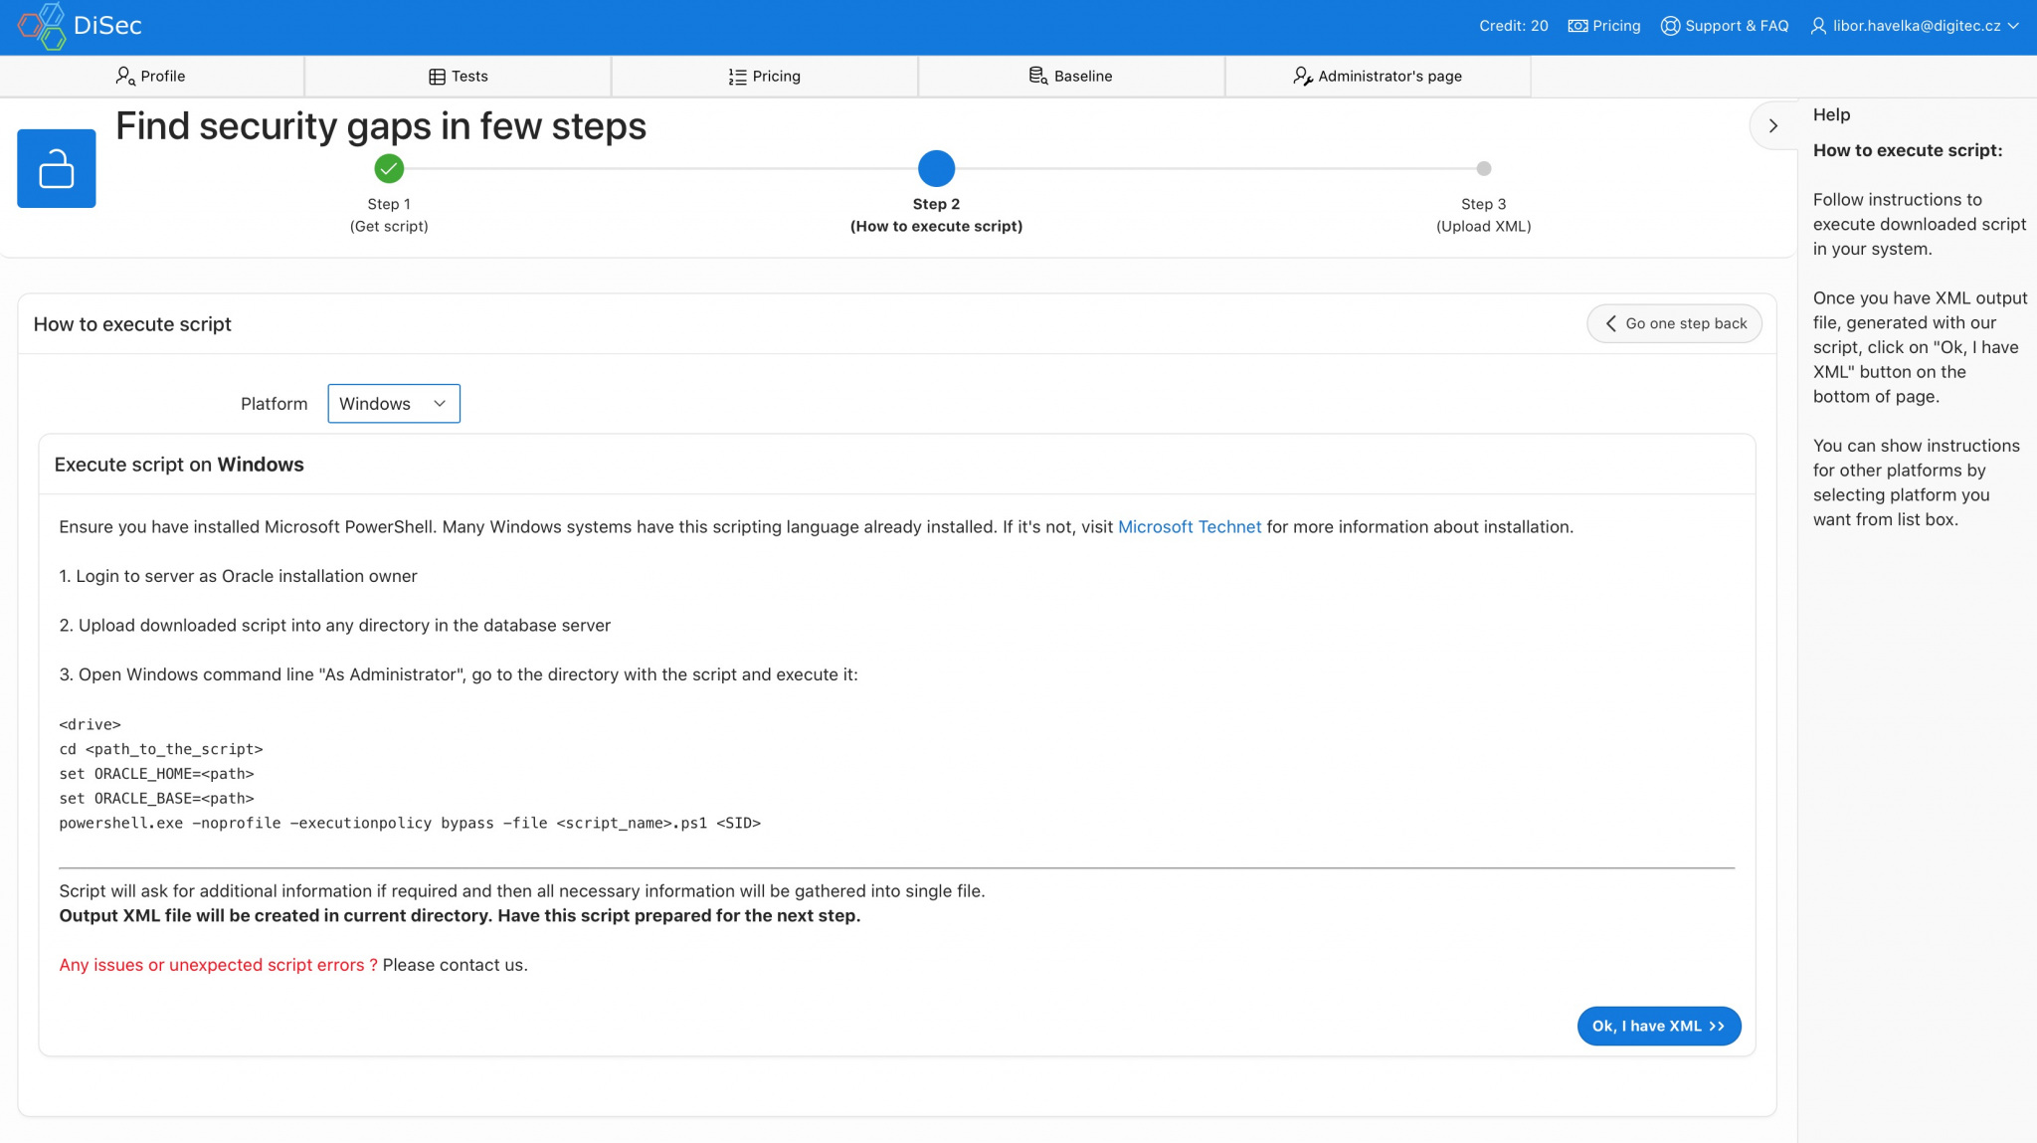Viewport: 2037px width, 1143px height.
Task: Click the green Step 1 checkmark circle
Action: pos(389,168)
